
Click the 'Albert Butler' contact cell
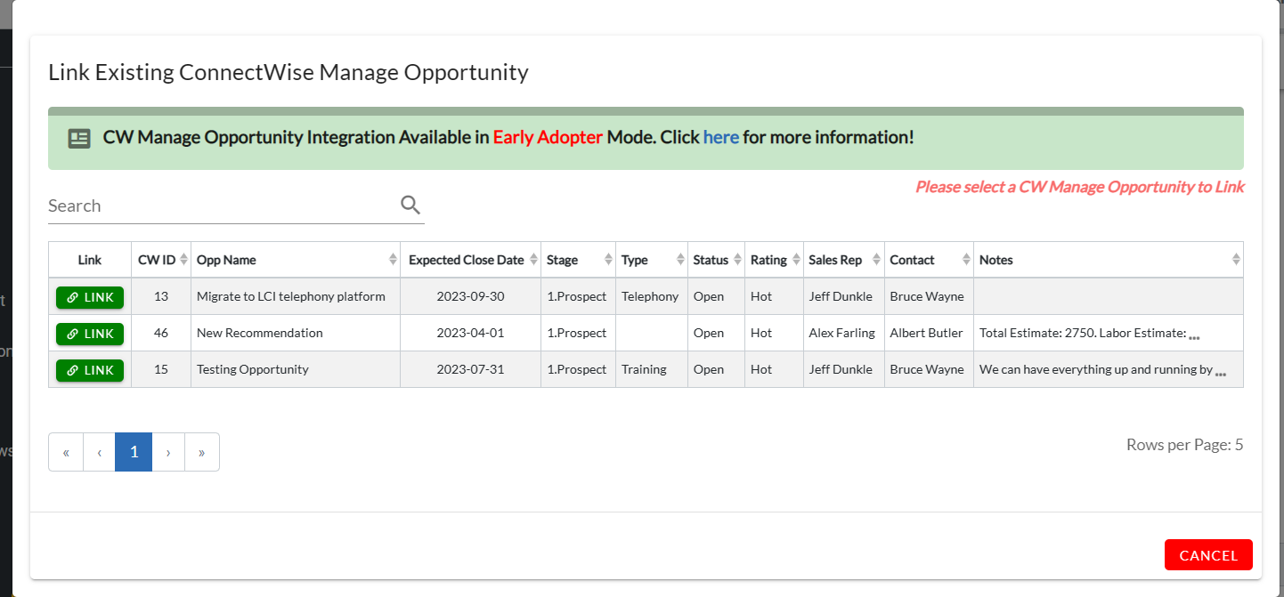[930, 333]
